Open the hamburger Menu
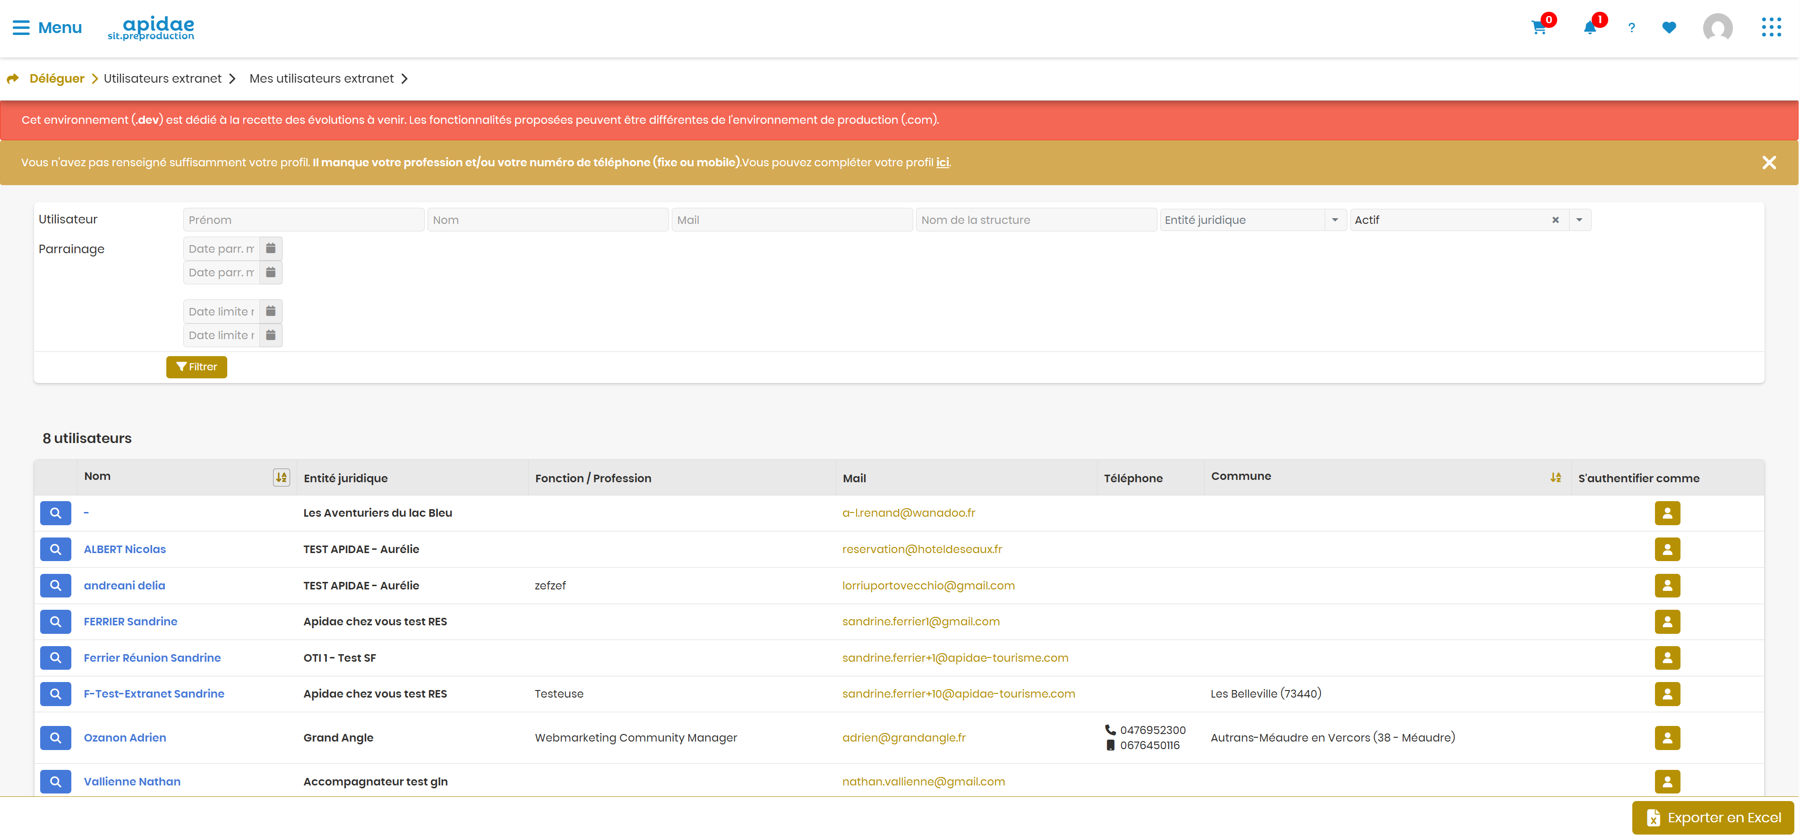 tap(47, 28)
